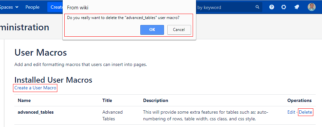Click the Operations column header
Screen dimensions: 322x127
pos(299,100)
